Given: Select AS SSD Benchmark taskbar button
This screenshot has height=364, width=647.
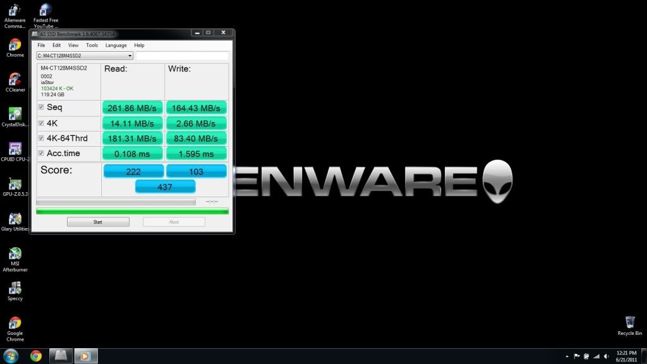Looking at the screenshot, I should 61,356.
